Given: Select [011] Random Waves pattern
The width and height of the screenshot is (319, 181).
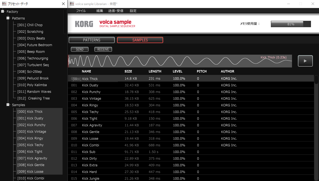Looking at the screenshot, I should click(34, 92).
